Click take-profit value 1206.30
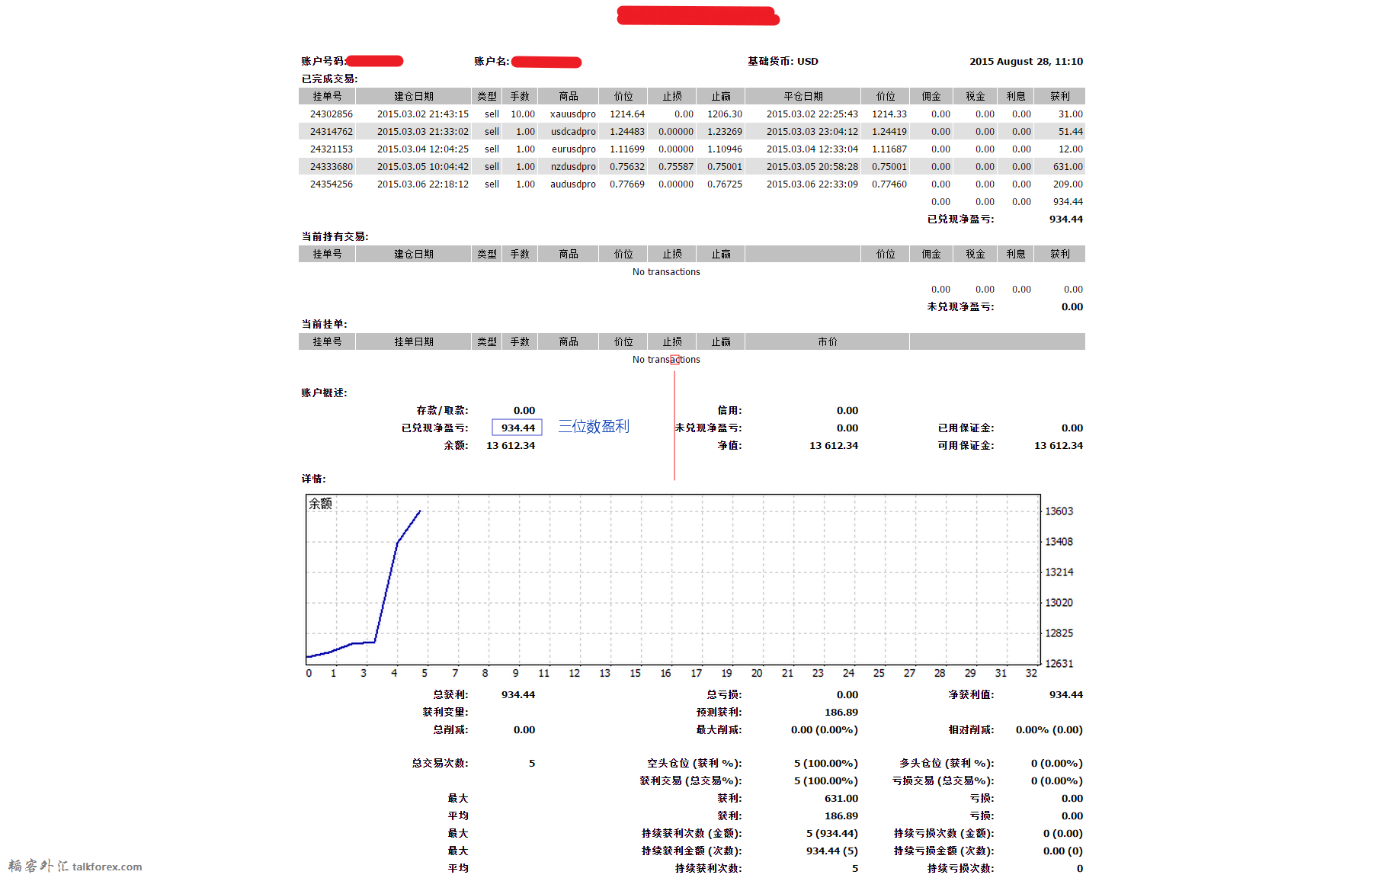This screenshot has height=878, width=1384. point(724,114)
